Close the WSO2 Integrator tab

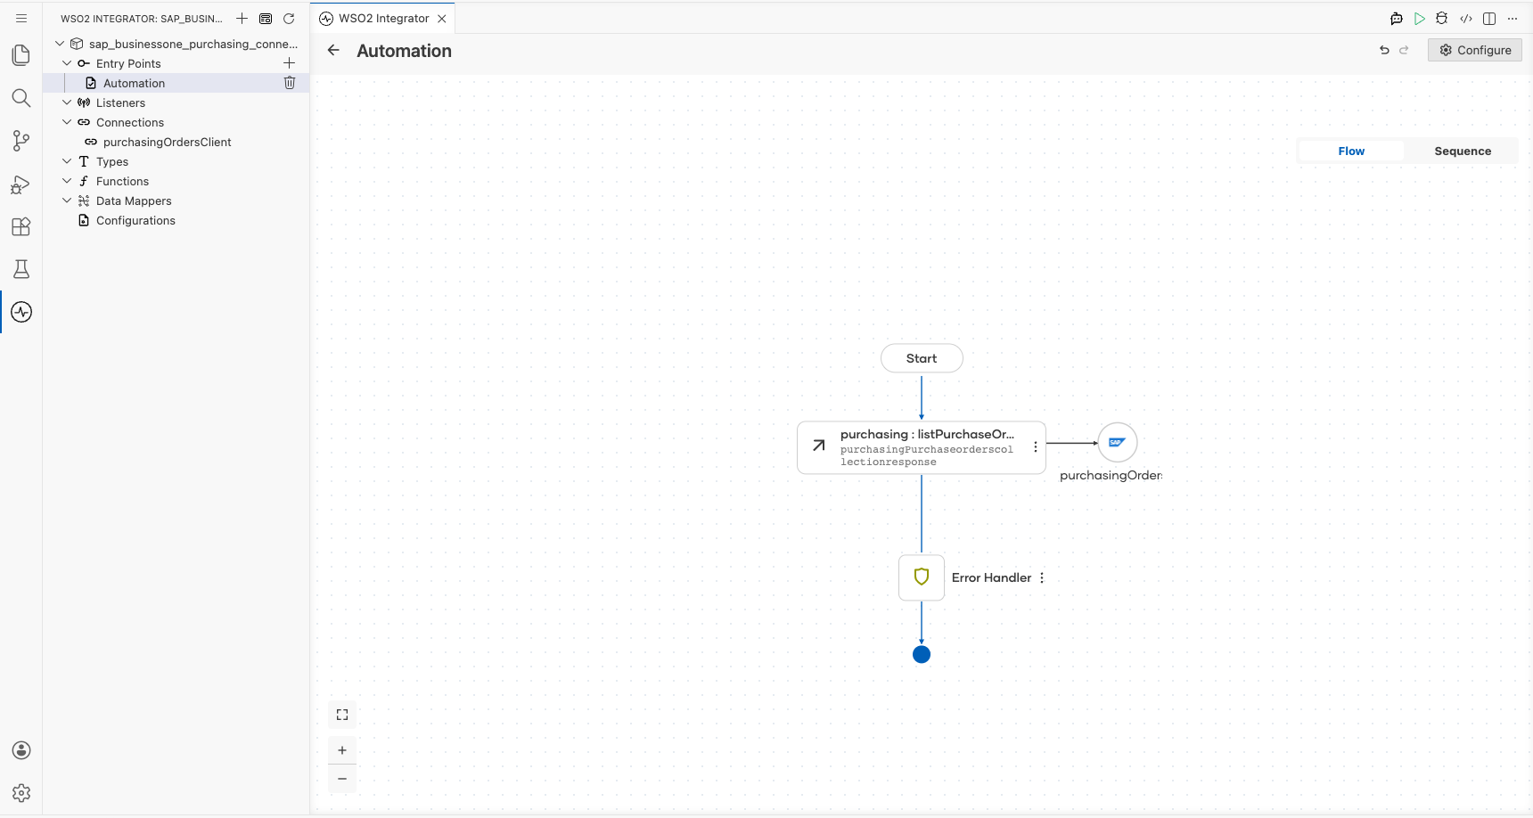(x=442, y=19)
